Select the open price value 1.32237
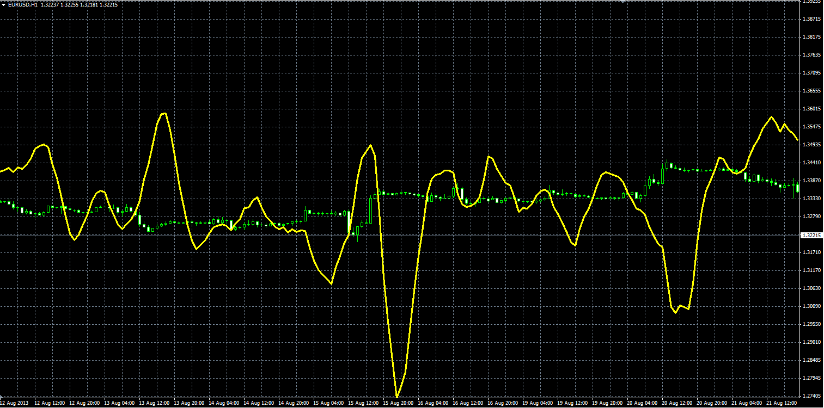This screenshot has width=824, height=408. 50,4
